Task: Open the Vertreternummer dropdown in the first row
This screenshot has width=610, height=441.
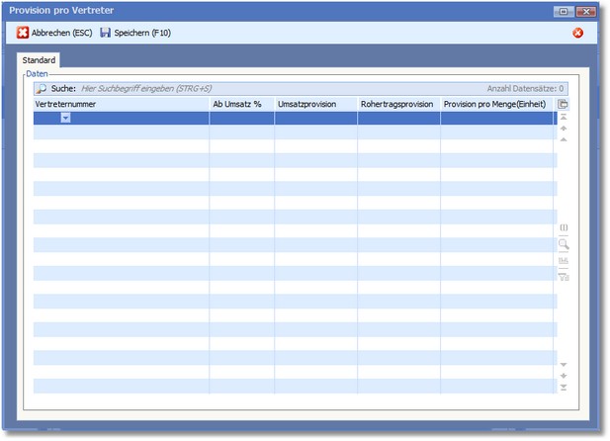Action: (65, 118)
